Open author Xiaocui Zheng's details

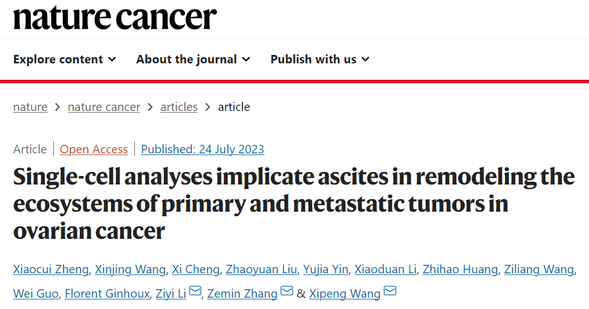pos(51,269)
